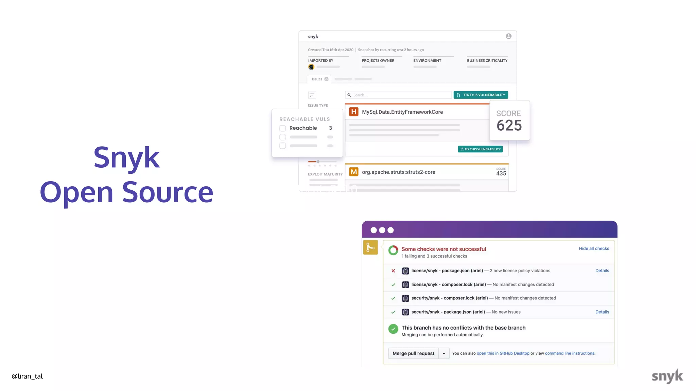This screenshot has height=391, width=696.
Task: Tick the third checkbox under Reachable Vuls
Action: click(282, 146)
